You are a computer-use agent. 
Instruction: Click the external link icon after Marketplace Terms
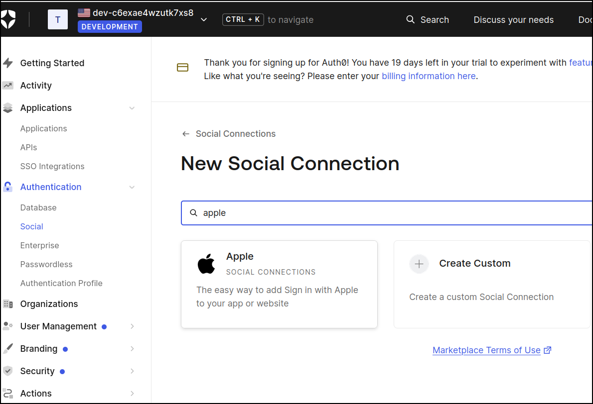click(547, 350)
